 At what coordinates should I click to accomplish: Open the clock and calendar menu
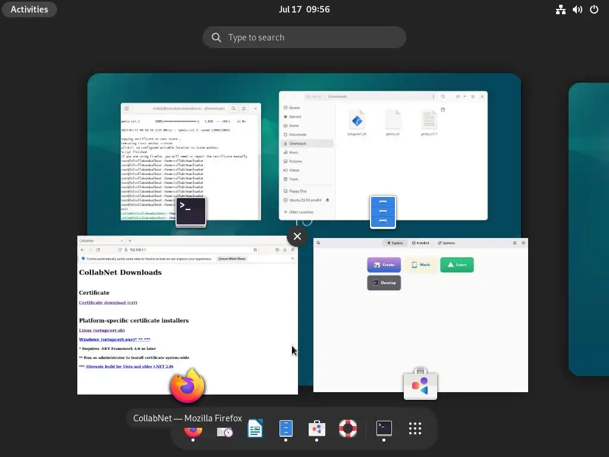(x=304, y=10)
